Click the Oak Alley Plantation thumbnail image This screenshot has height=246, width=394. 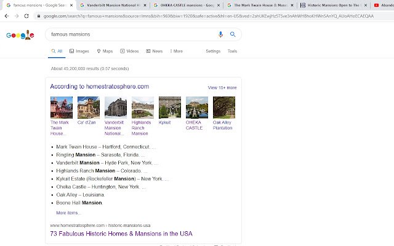pos(224,108)
